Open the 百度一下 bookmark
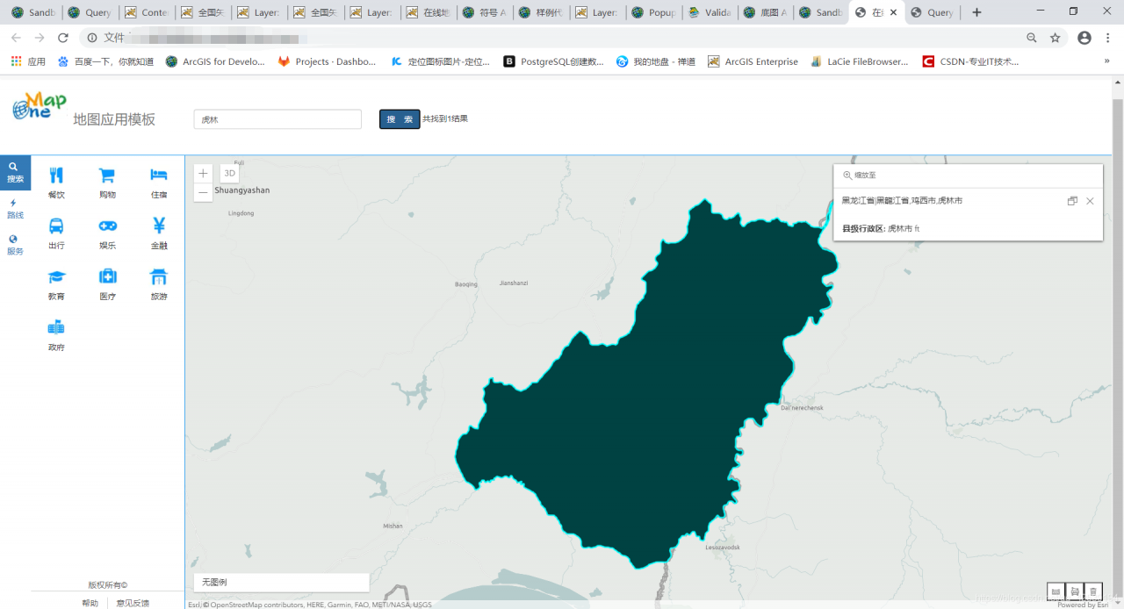Screen dimensions: 1124x609 pyautogui.click(x=105, y=61)
